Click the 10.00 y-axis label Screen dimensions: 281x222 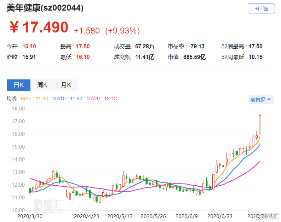(x=18, y=210)
